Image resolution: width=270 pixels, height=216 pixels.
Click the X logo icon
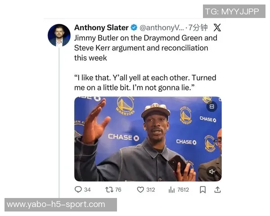pyautogui.click(x=217, y=27)
